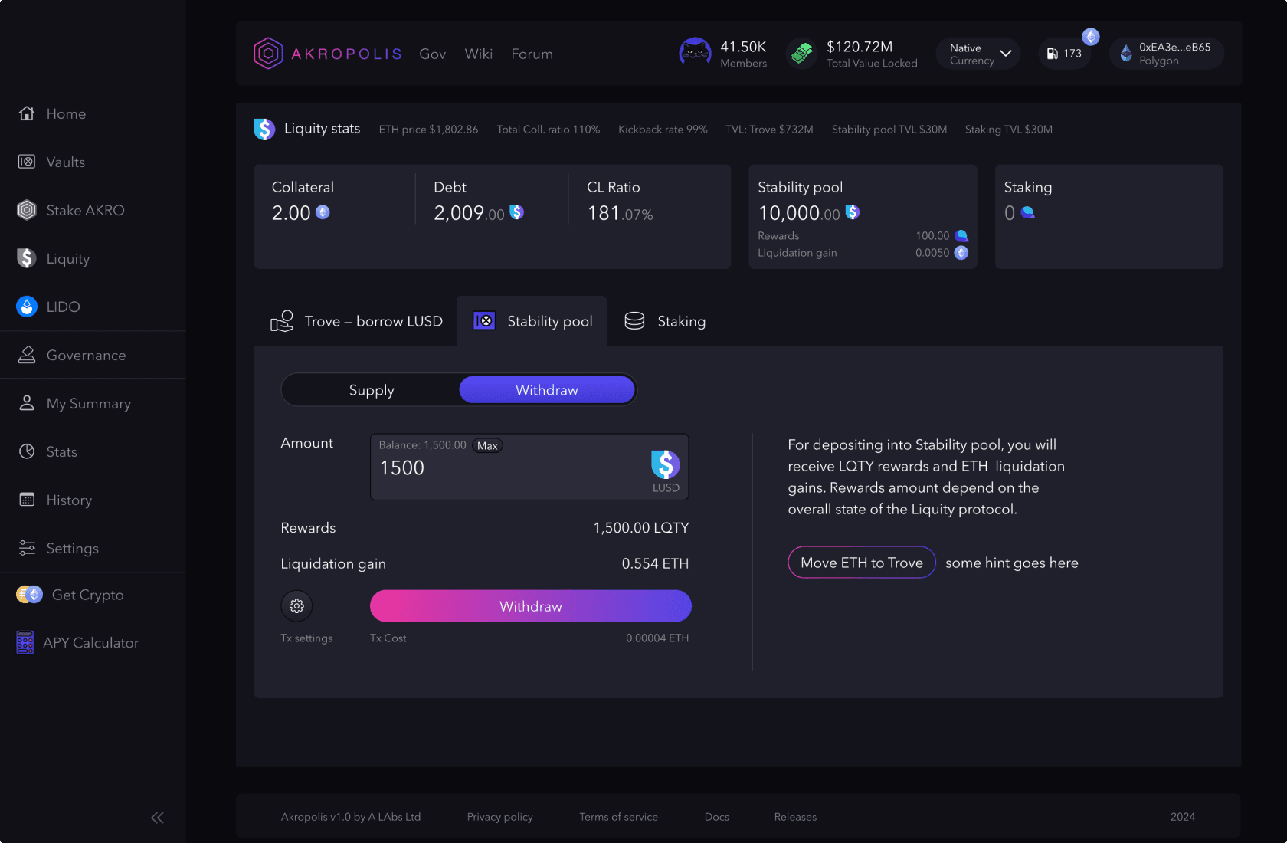Screen dimensions: 1287x843
Task: Open Liquity shield icon in sidebar
Action: 27,258
